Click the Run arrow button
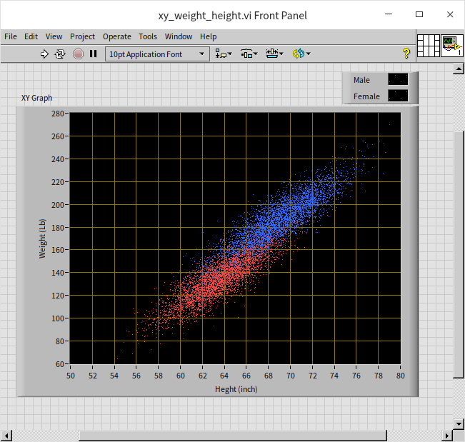This screenshot has height=442, width=465. (44, 54)
